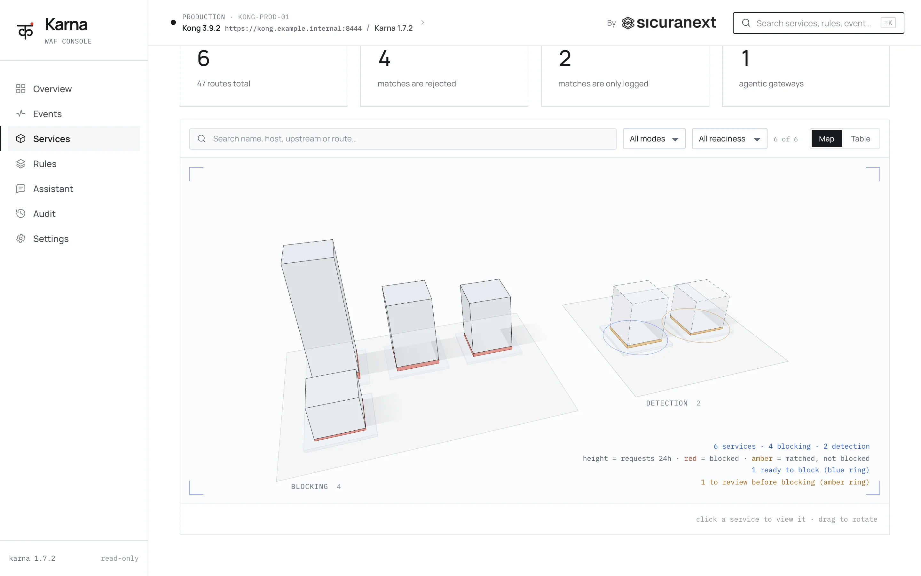The height and width of the screenshot is (576, 921).
Task: Focus the global search field
Action: coord(818,23)
